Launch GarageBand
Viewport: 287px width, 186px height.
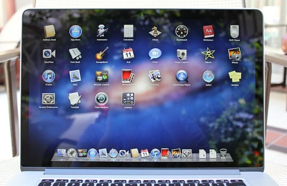pyautogui.click(x=102, y=54)
